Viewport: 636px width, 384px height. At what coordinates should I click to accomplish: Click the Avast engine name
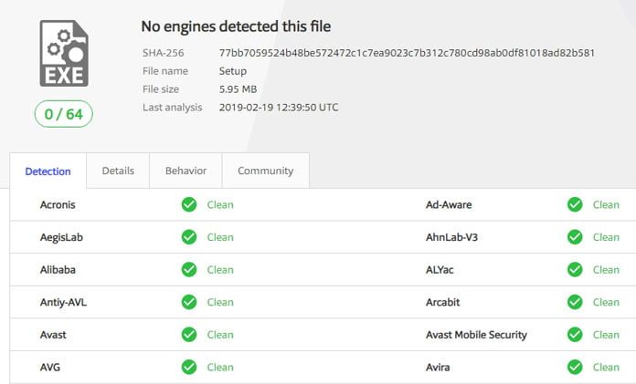tap(53, 335)
